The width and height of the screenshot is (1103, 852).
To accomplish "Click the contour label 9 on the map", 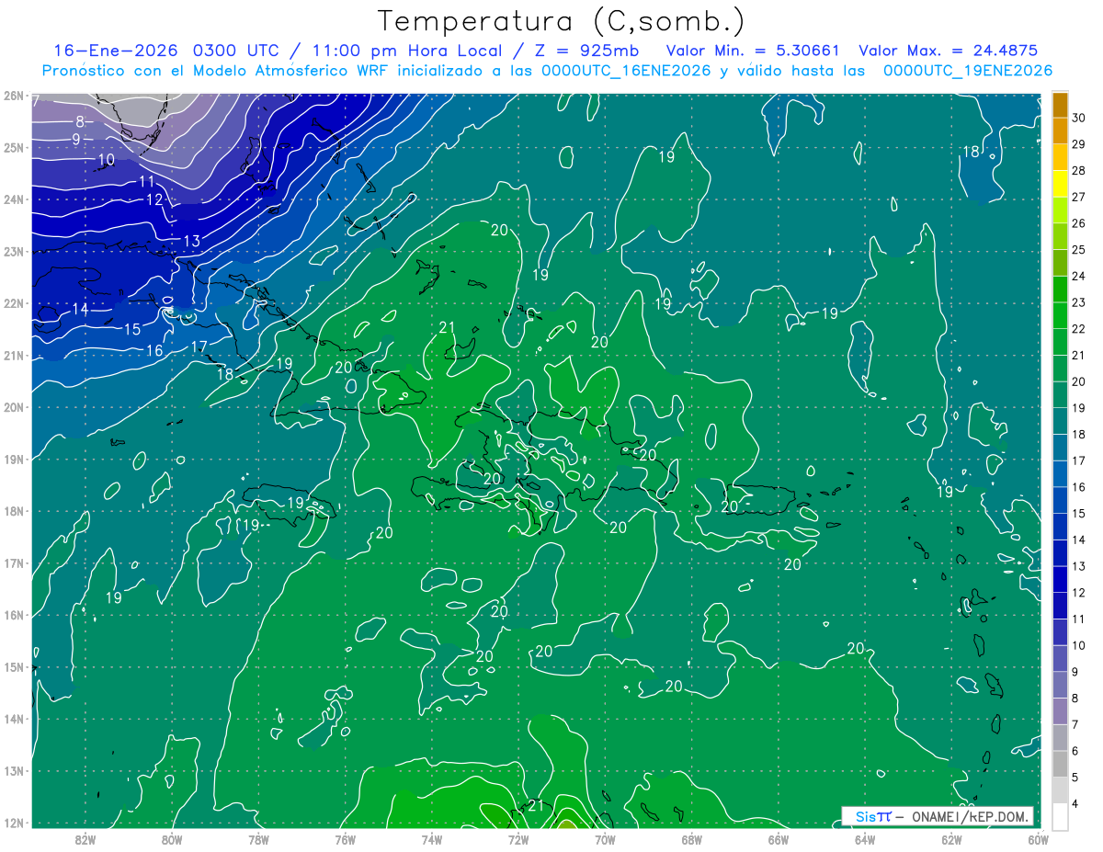I will (x=76, y=140).
